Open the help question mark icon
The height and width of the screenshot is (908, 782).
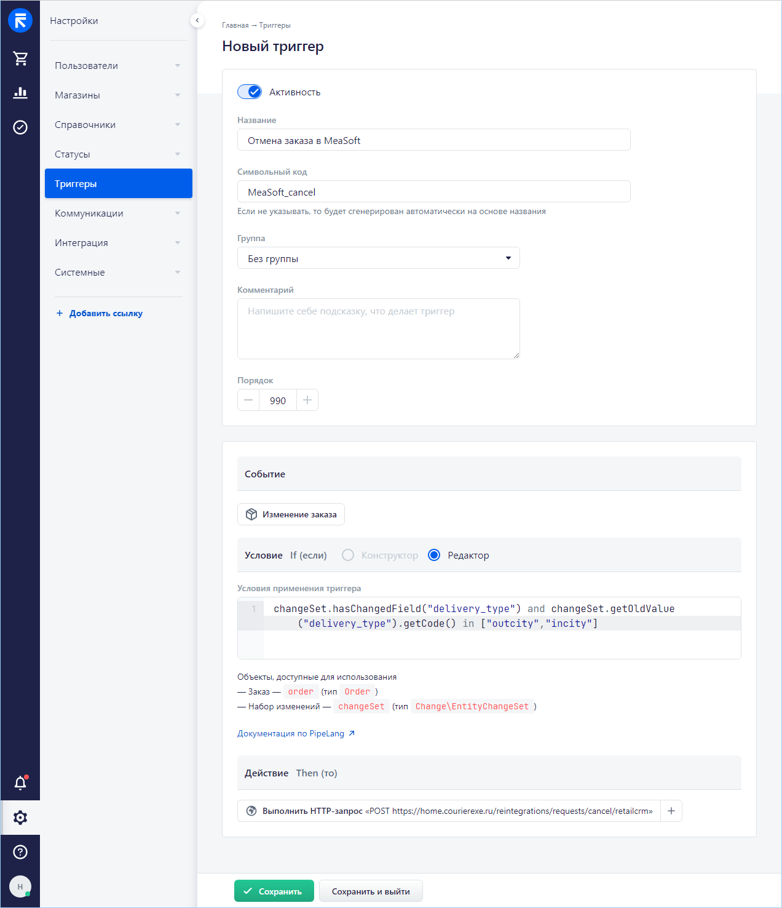point(20,852)
